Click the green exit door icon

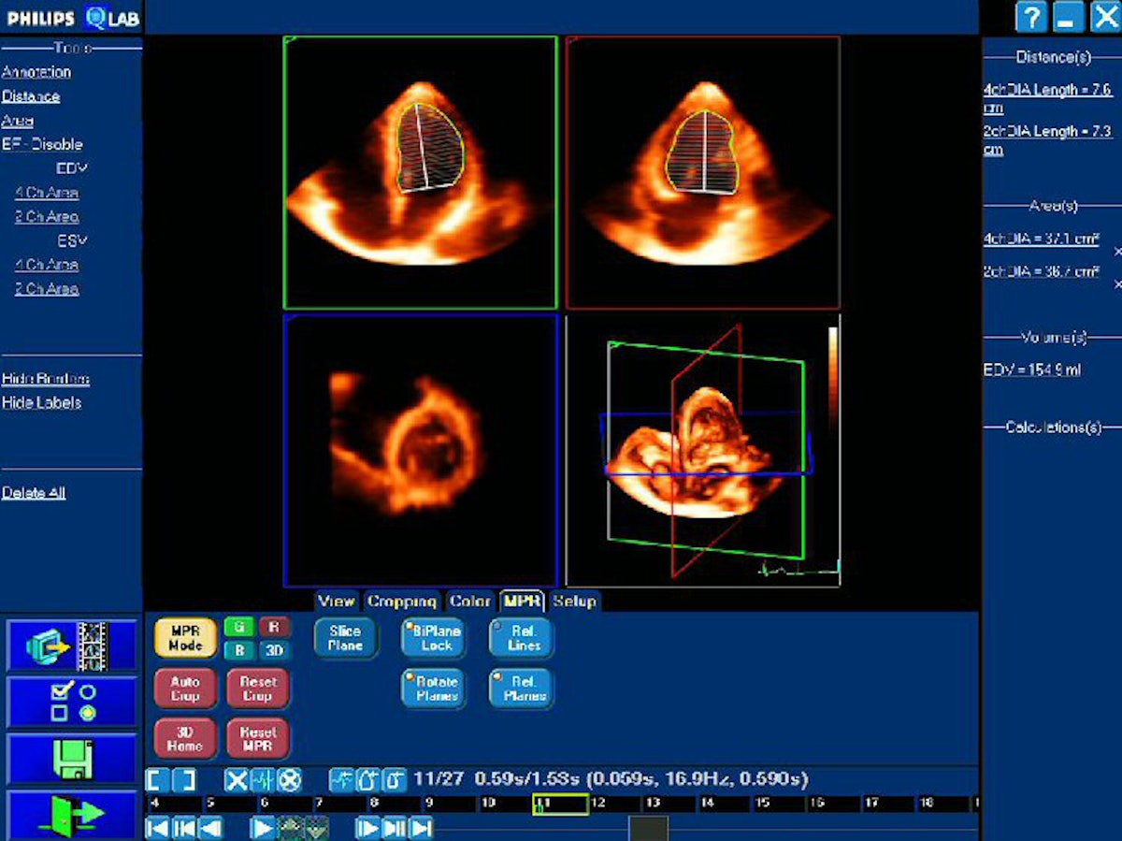(71, 814)
